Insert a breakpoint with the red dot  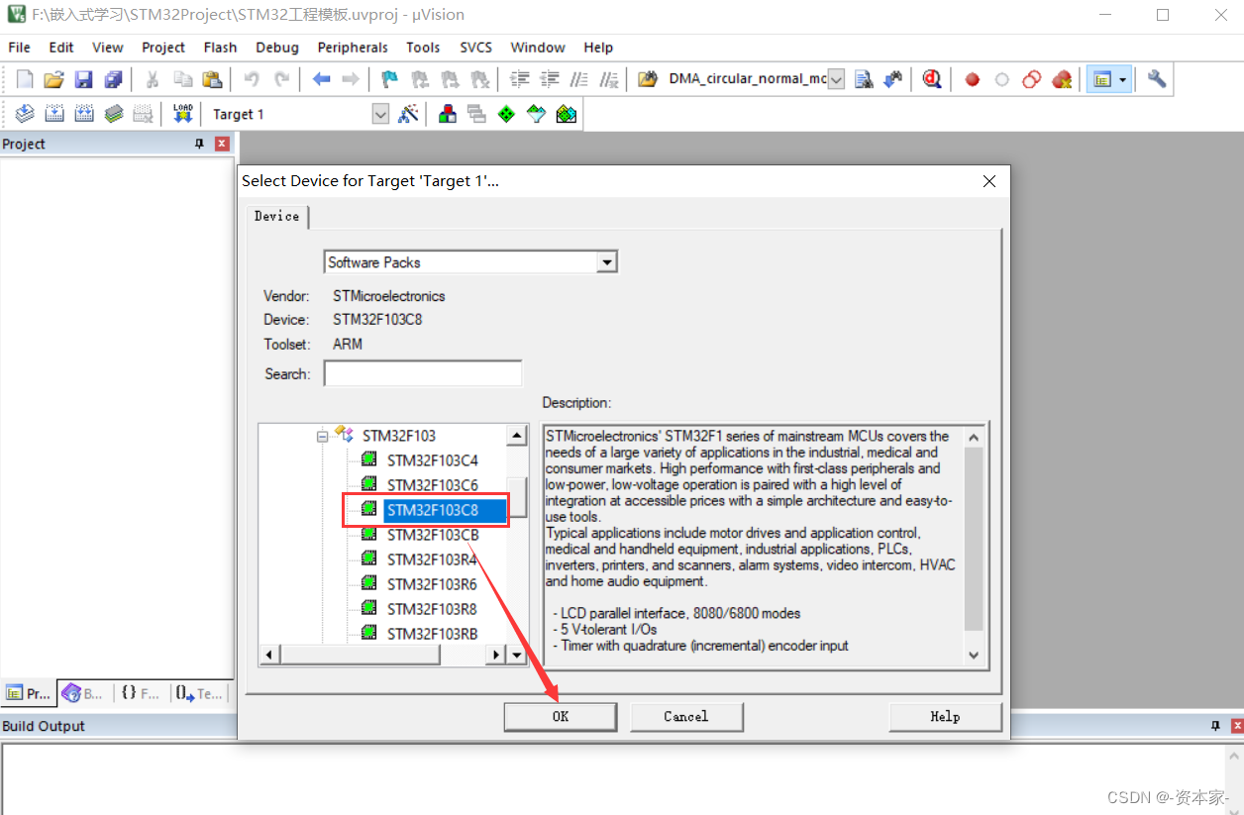tap(973, 79)
